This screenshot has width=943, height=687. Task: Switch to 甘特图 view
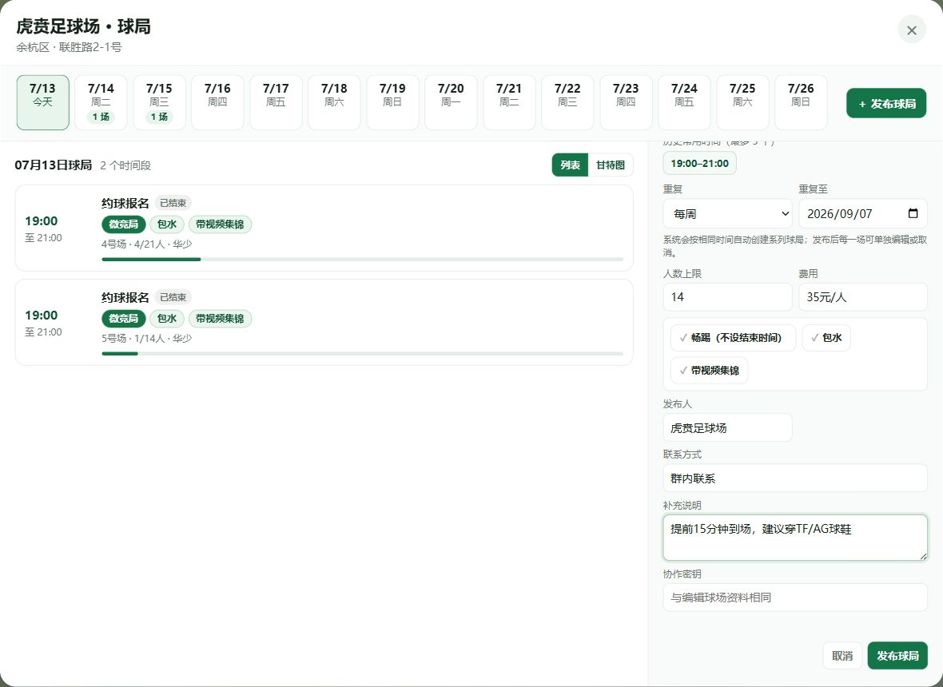pyautogui.click(x=611, y=165)
